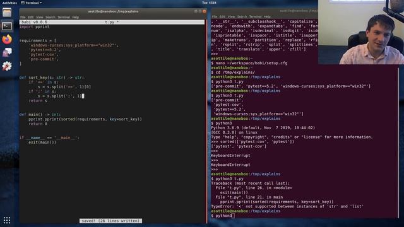The width and height of the screenshot is (404, 227).
Task: Click the 'def sort_key' line
Action: pos(52,78)
